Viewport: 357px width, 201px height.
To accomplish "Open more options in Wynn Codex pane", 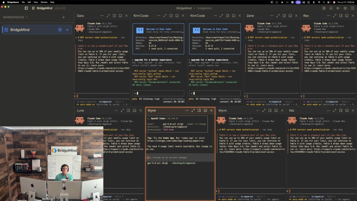I will (x=187, y=111).
